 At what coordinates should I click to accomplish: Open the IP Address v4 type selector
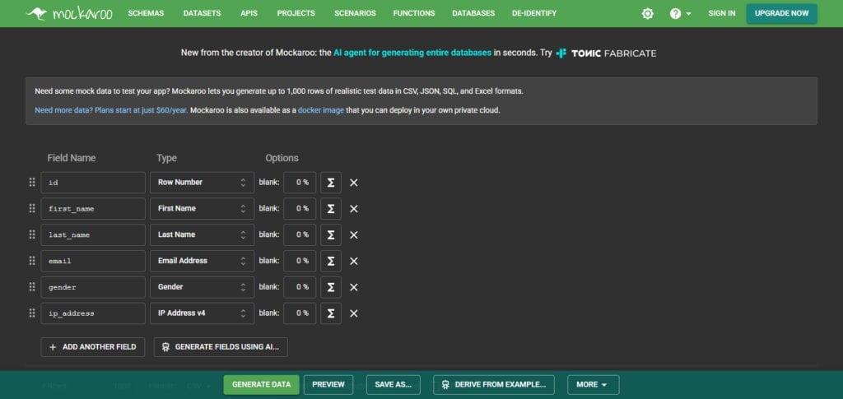coord(203,313)
